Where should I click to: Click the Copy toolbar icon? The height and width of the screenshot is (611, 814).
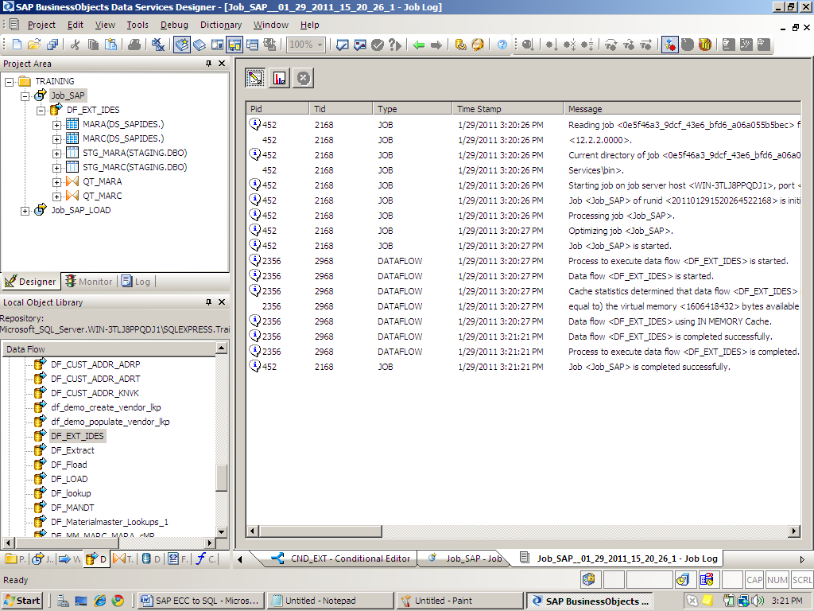94,45
